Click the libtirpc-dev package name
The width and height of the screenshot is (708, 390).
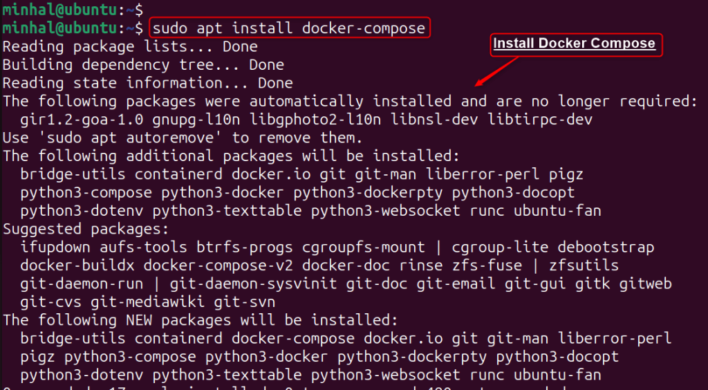click(540, 120)
